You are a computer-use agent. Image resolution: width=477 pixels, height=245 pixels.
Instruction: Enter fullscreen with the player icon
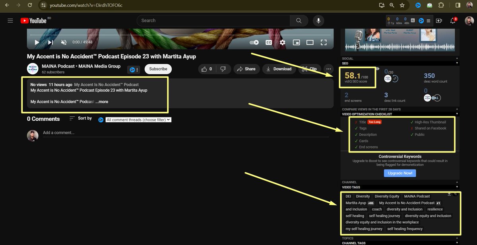324,42
